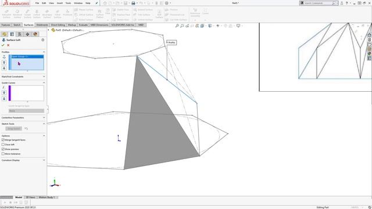372x209 pixels.
Task: Click the user login icon near search
Action: pos(342,3)
